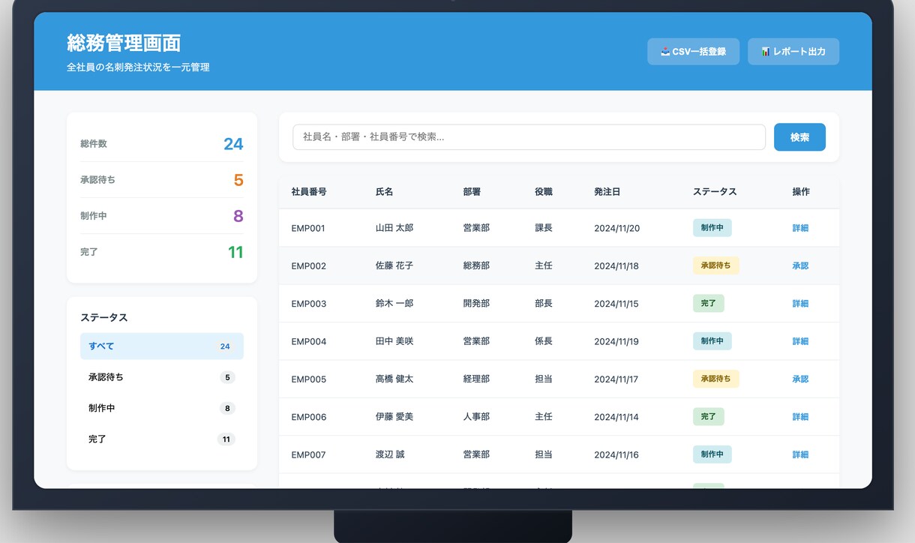This screenshot has width=915, height=543.
Task: Click name 佐藤 花子
Action: (x=394, y=265)
